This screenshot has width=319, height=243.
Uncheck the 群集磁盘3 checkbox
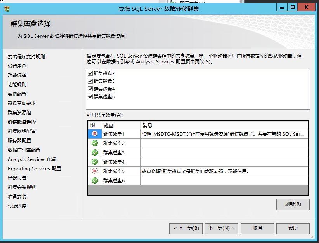point(90,81)
